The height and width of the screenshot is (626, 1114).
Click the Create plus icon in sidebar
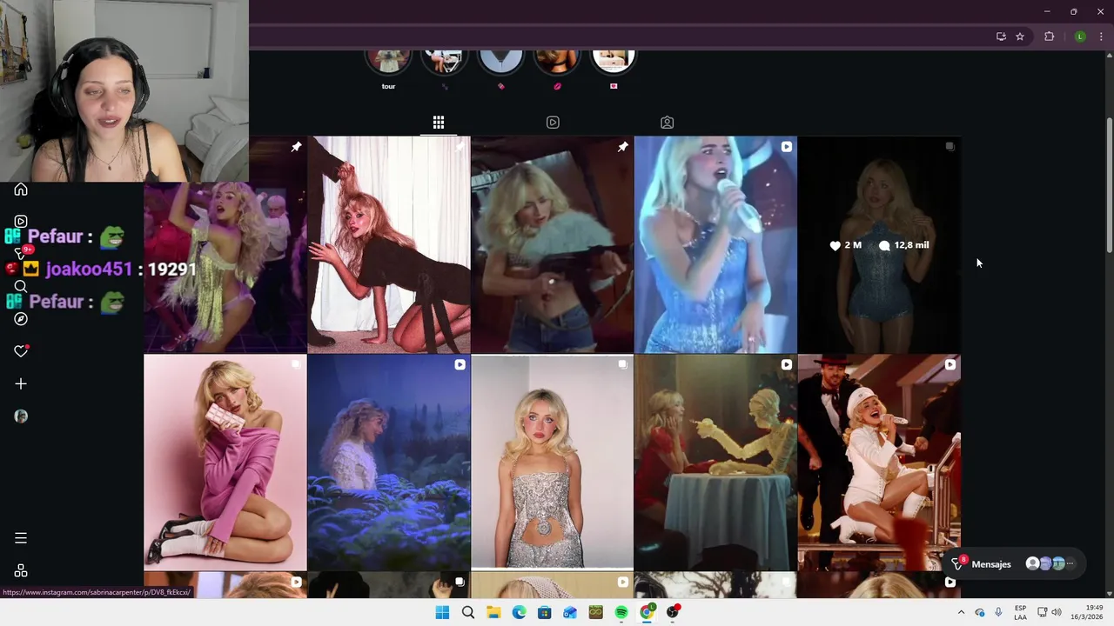[x=21, y=383]
